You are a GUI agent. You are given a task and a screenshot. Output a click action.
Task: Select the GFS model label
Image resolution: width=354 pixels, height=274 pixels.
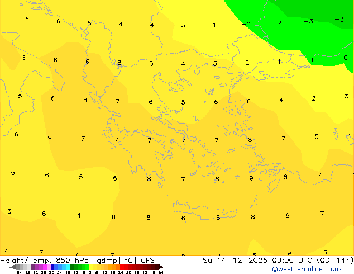[x=147, y=261]
